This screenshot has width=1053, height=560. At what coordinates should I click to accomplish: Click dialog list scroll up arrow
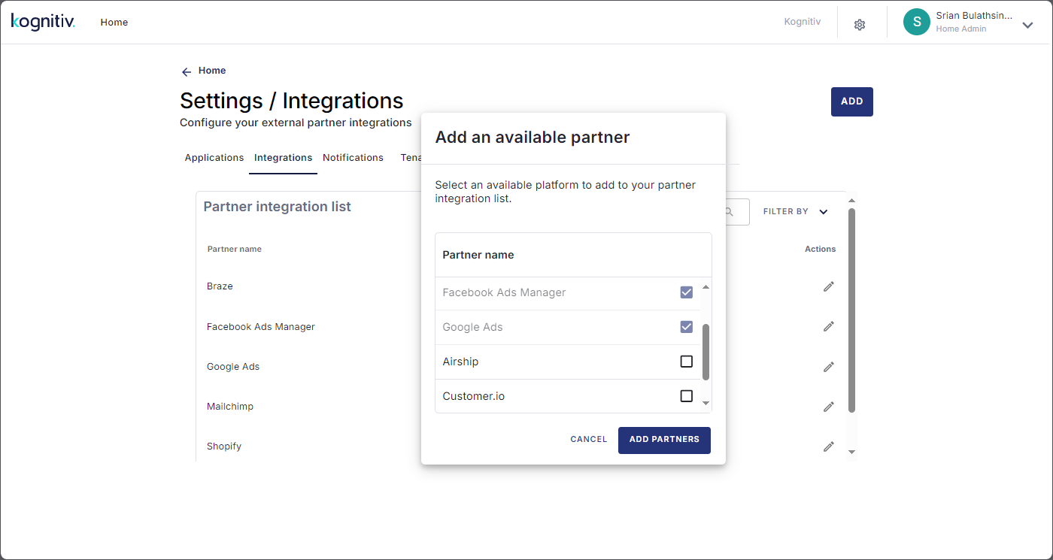pyautogui.click(x=706, y=287)
